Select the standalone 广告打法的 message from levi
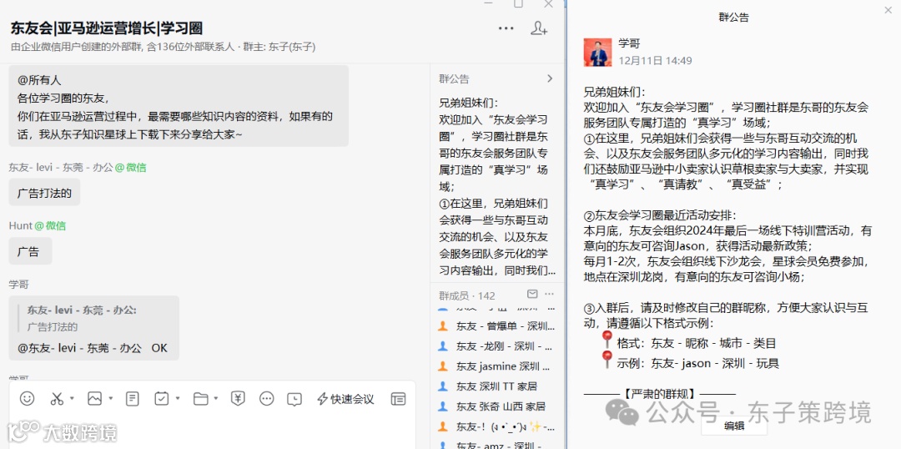Screen dimensions: 901x449 click(x=44, y=193)
